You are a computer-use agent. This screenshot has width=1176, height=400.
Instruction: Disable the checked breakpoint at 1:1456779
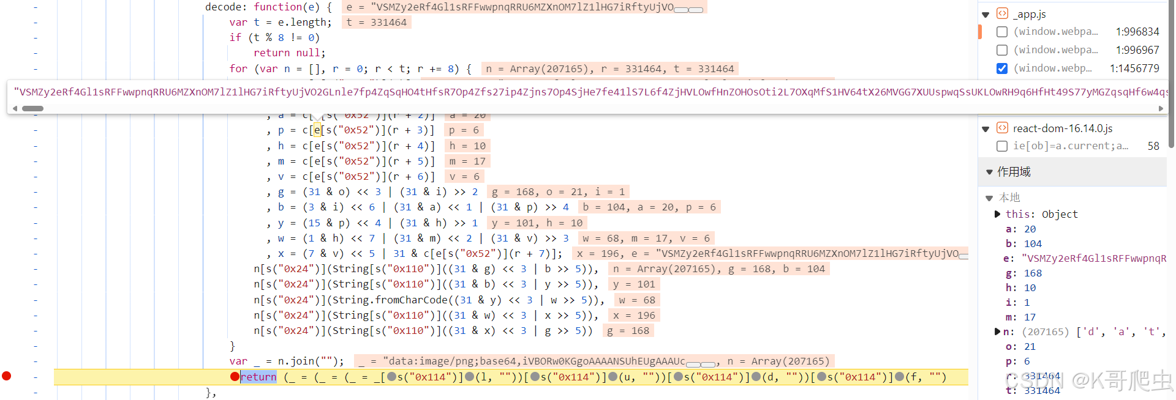pyautogui.click(x=1002, y=69)
